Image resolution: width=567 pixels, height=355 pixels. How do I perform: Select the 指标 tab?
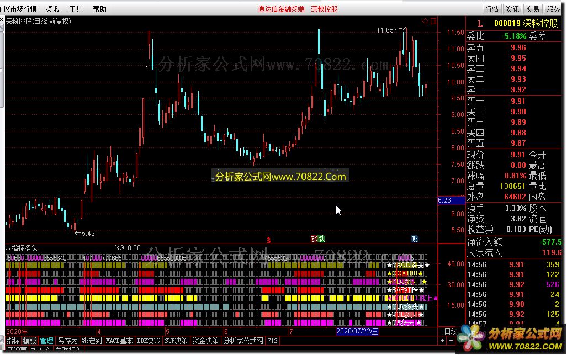point(13,341)
